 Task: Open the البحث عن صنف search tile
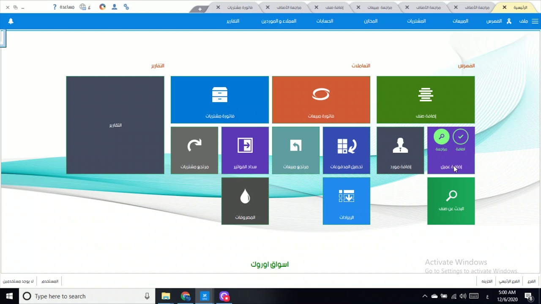(451, 201)
